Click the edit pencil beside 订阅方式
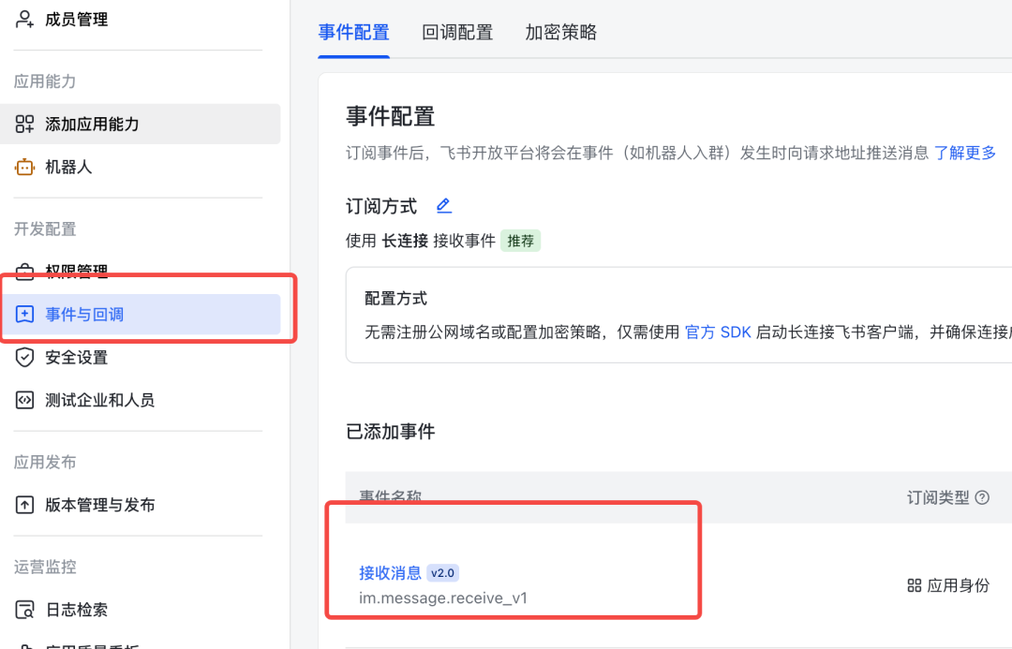1012x649 pixels. pyautogui.click(x=443, y=205)
